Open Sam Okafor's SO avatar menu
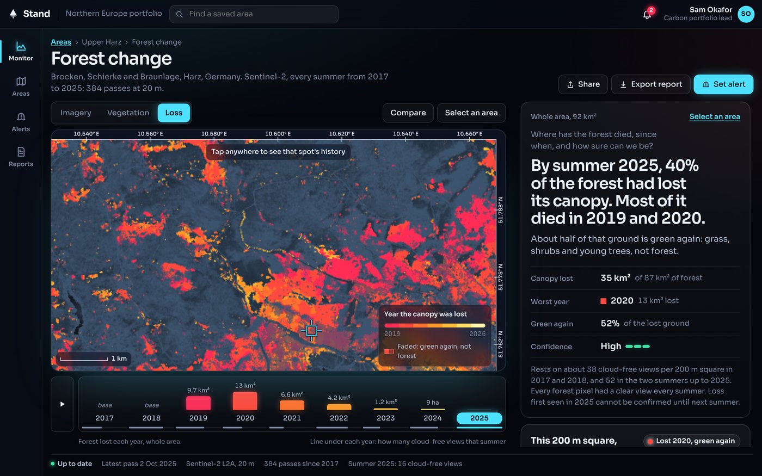762x476 pixels. [x=746, y=14]
